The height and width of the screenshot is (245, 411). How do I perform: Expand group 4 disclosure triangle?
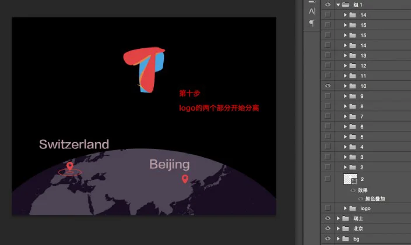[345, 147]
